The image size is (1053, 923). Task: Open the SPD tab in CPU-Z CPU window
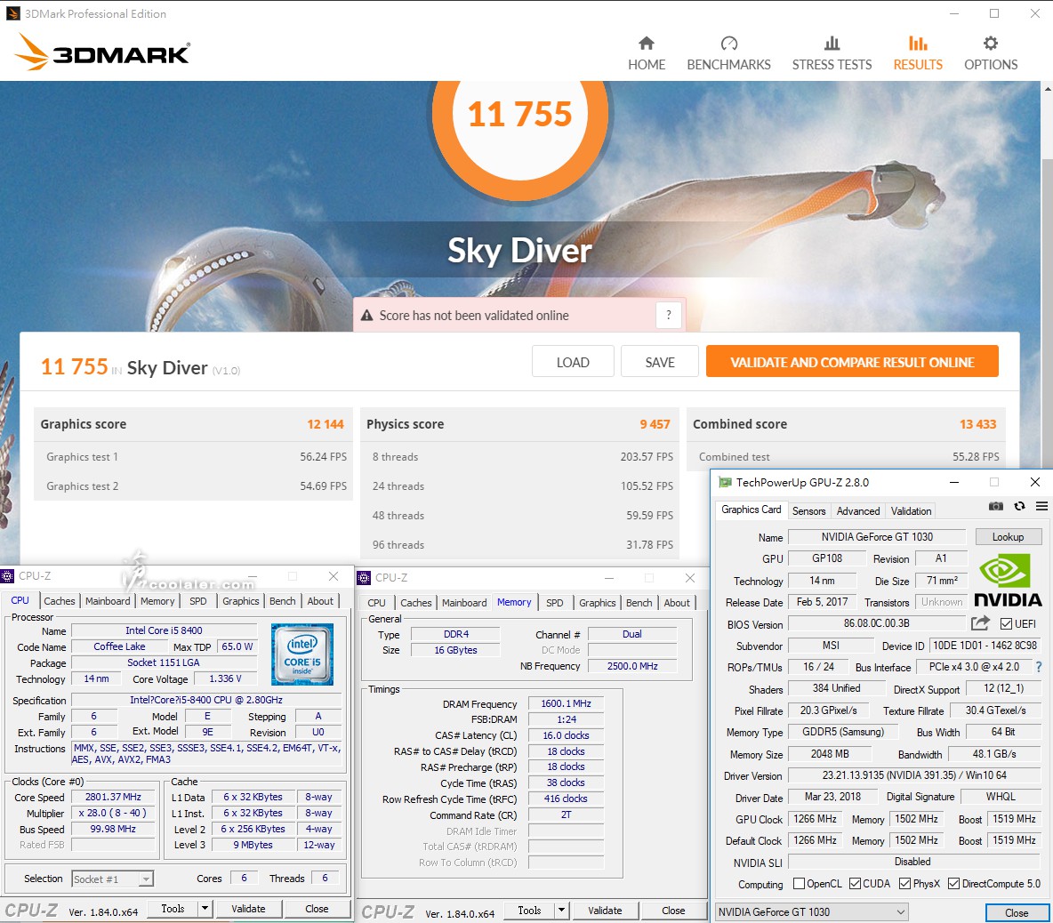198,601
